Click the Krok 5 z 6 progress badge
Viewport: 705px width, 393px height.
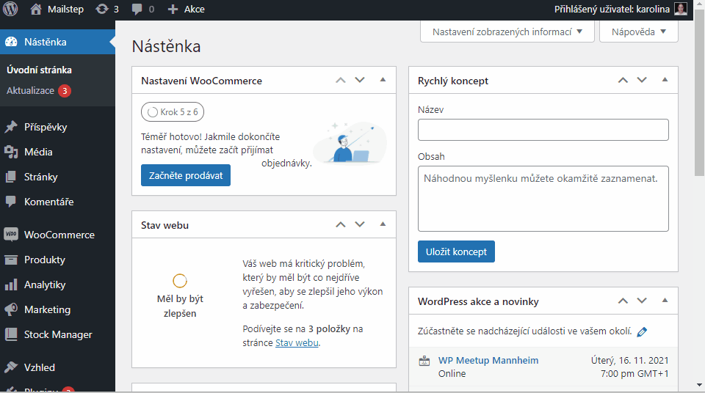pyautogui.click(x=173, y=112)
